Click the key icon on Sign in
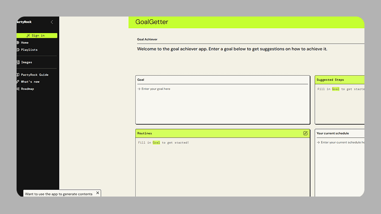The width and height of the screenshot is (381, 214). (x=28, y=35)
